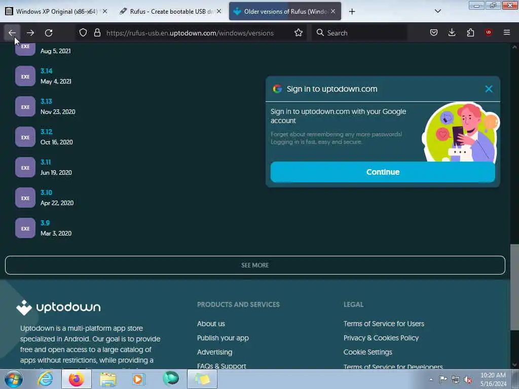Image resolution: width=519 pixels, height=389 pixels.
Task: Click the EXE icon for version 3.12
Action: [25, 137]
